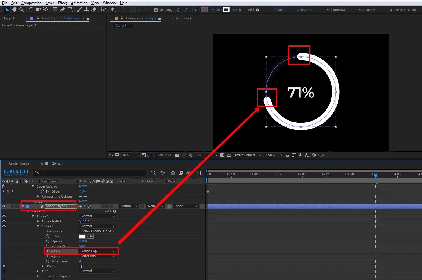Image resolution: width=422 pixels, height=280 pixels.
Task: Open the Composite Below Previous dropdown
Action: [98, 231]
